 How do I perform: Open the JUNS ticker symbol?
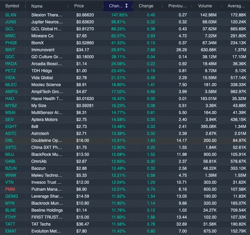click(x=11, y=22)
